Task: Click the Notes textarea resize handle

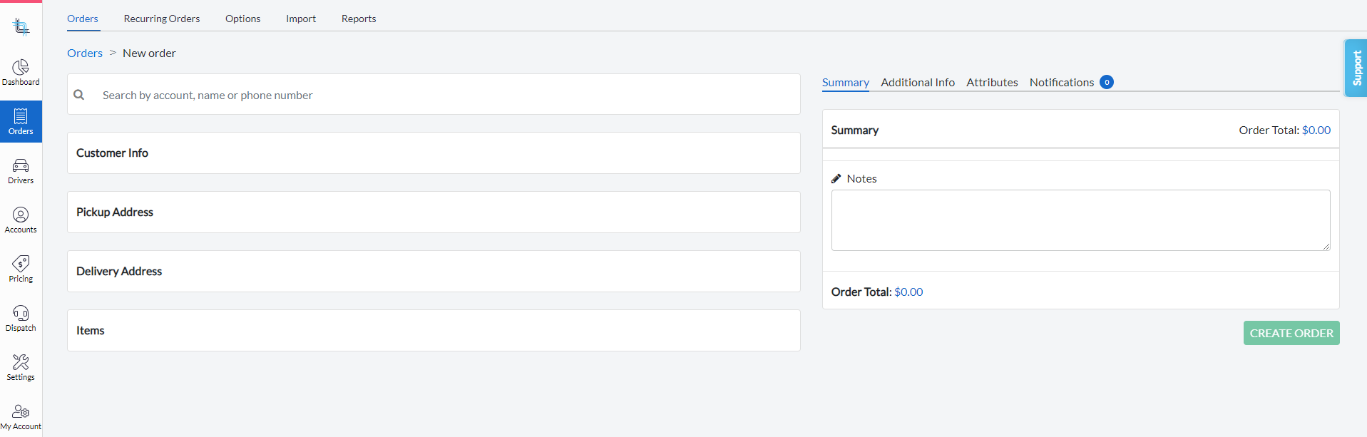Action: 1326,246
